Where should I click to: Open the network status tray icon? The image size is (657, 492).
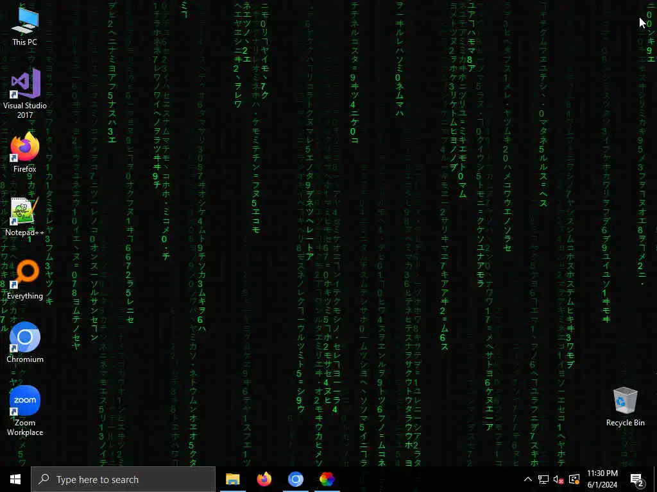(x=543, y=479)
